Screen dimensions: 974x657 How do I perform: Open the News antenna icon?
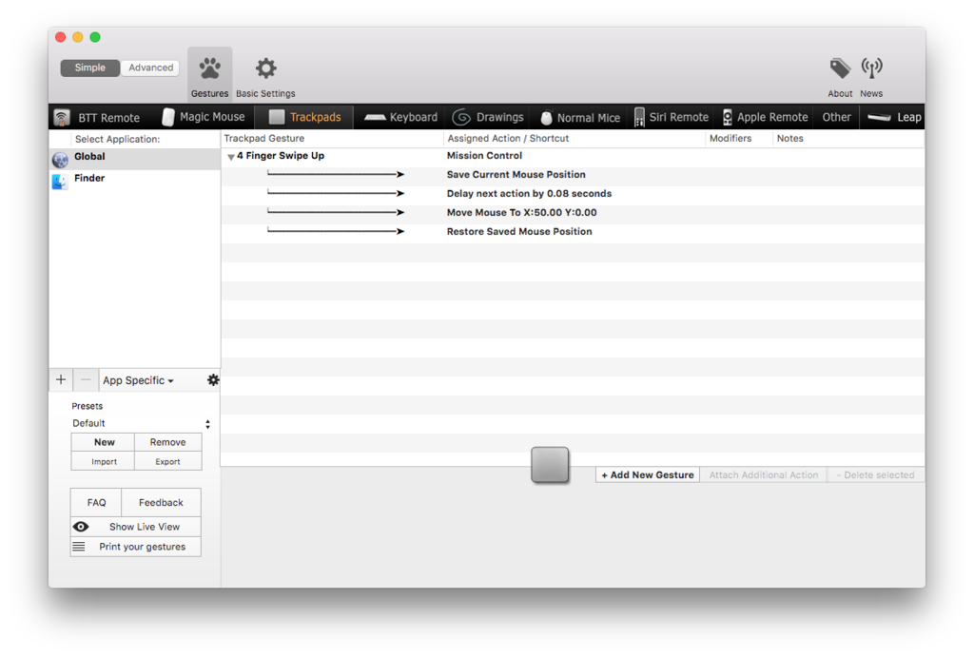point(871,68)
